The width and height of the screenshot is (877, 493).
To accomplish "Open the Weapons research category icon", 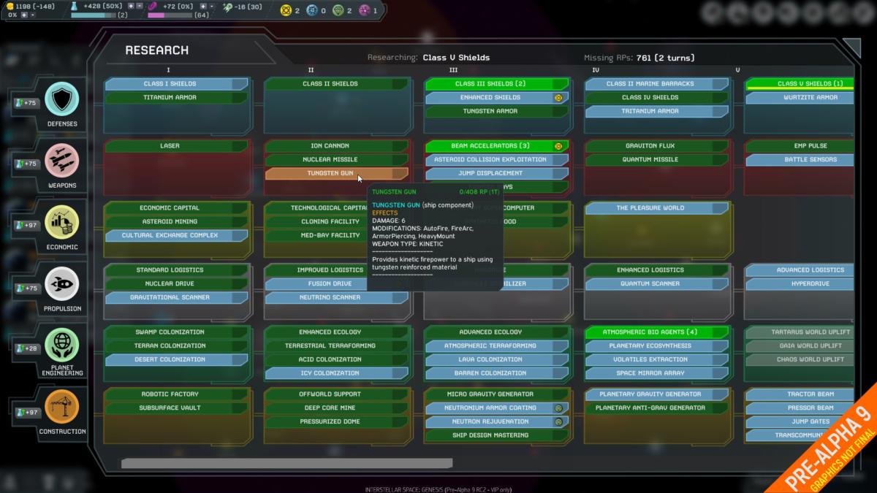I will (62, 161).
